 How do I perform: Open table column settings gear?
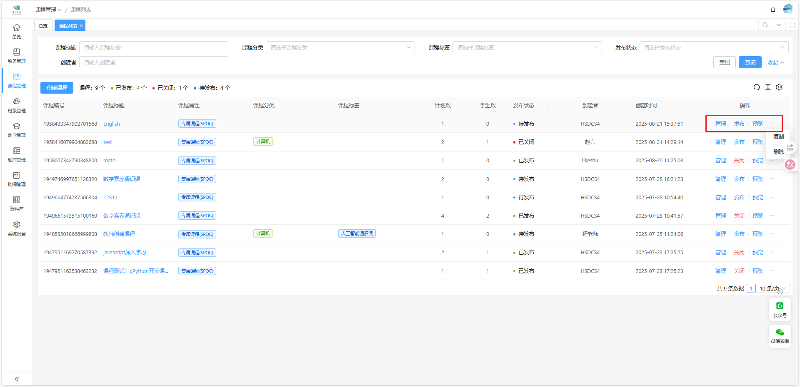779,87
